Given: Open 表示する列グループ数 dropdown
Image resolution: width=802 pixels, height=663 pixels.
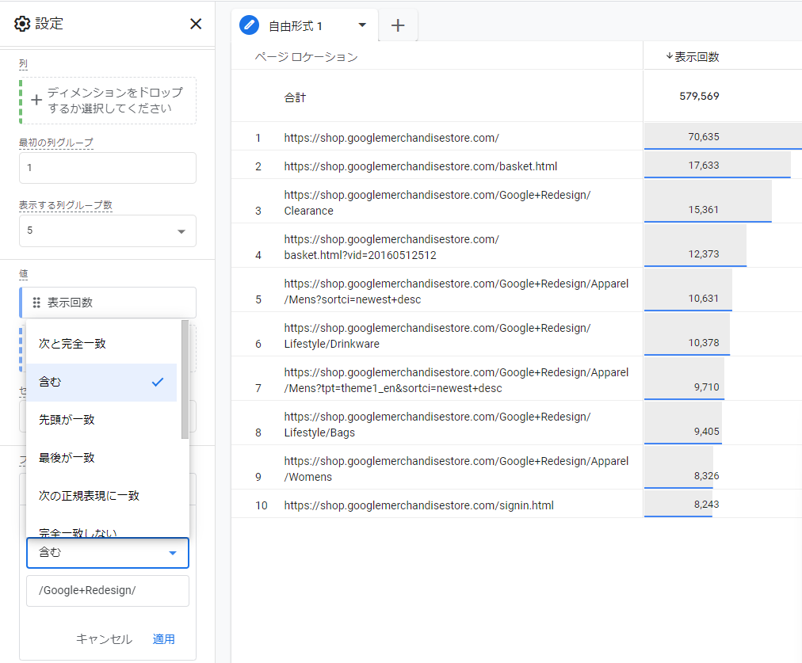Looking at the screenshot, I should click(108, 231).
